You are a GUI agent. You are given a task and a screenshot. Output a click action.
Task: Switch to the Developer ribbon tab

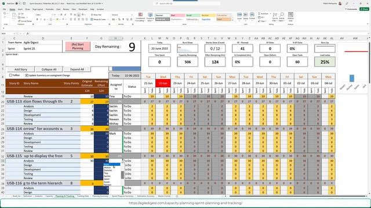[x=83, y=9]
